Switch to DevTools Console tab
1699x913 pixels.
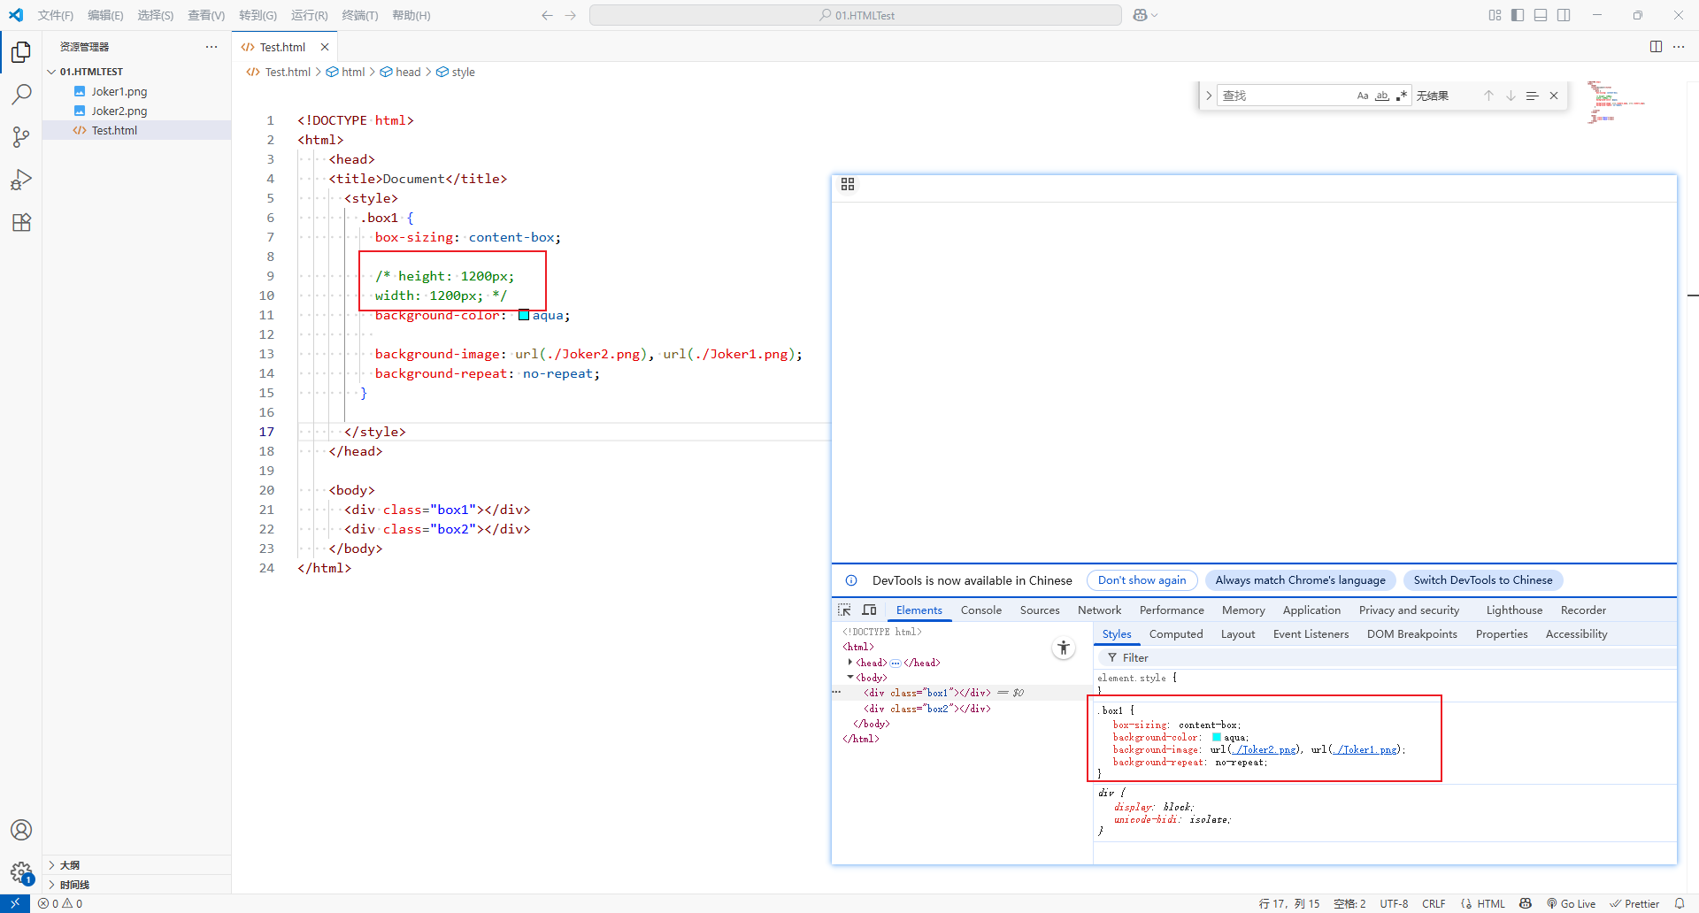(x=981, y=610)
